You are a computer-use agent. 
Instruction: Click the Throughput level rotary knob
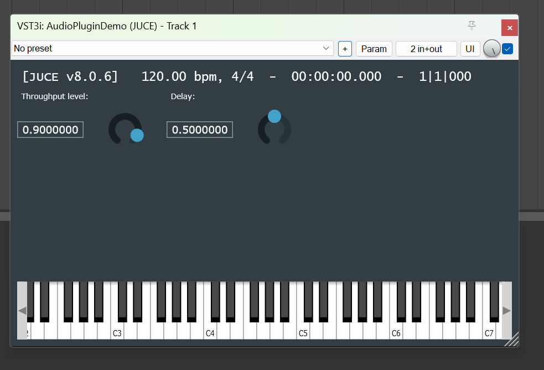tap(125, 129)
